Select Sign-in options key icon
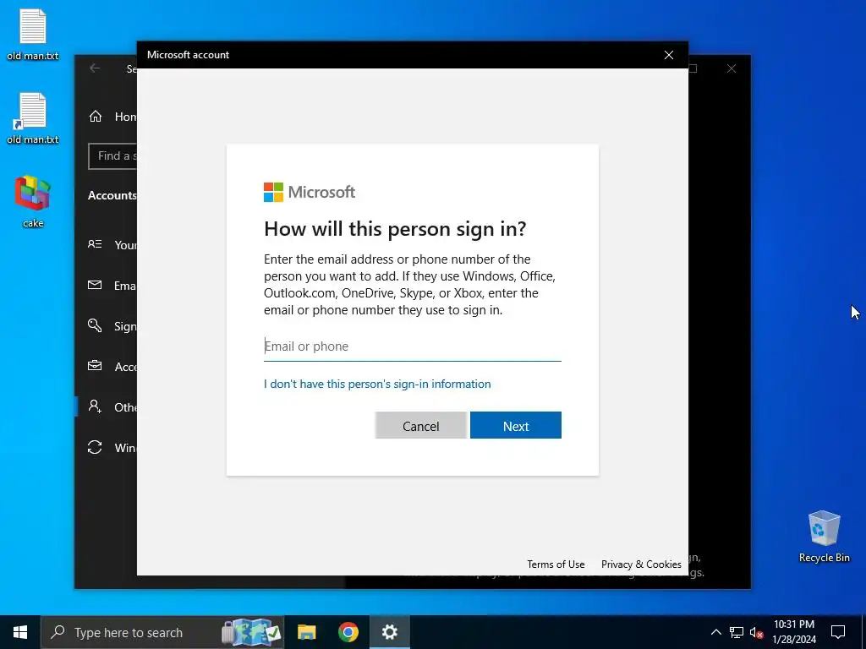This screenshot has height=649, width=866. 95,325
